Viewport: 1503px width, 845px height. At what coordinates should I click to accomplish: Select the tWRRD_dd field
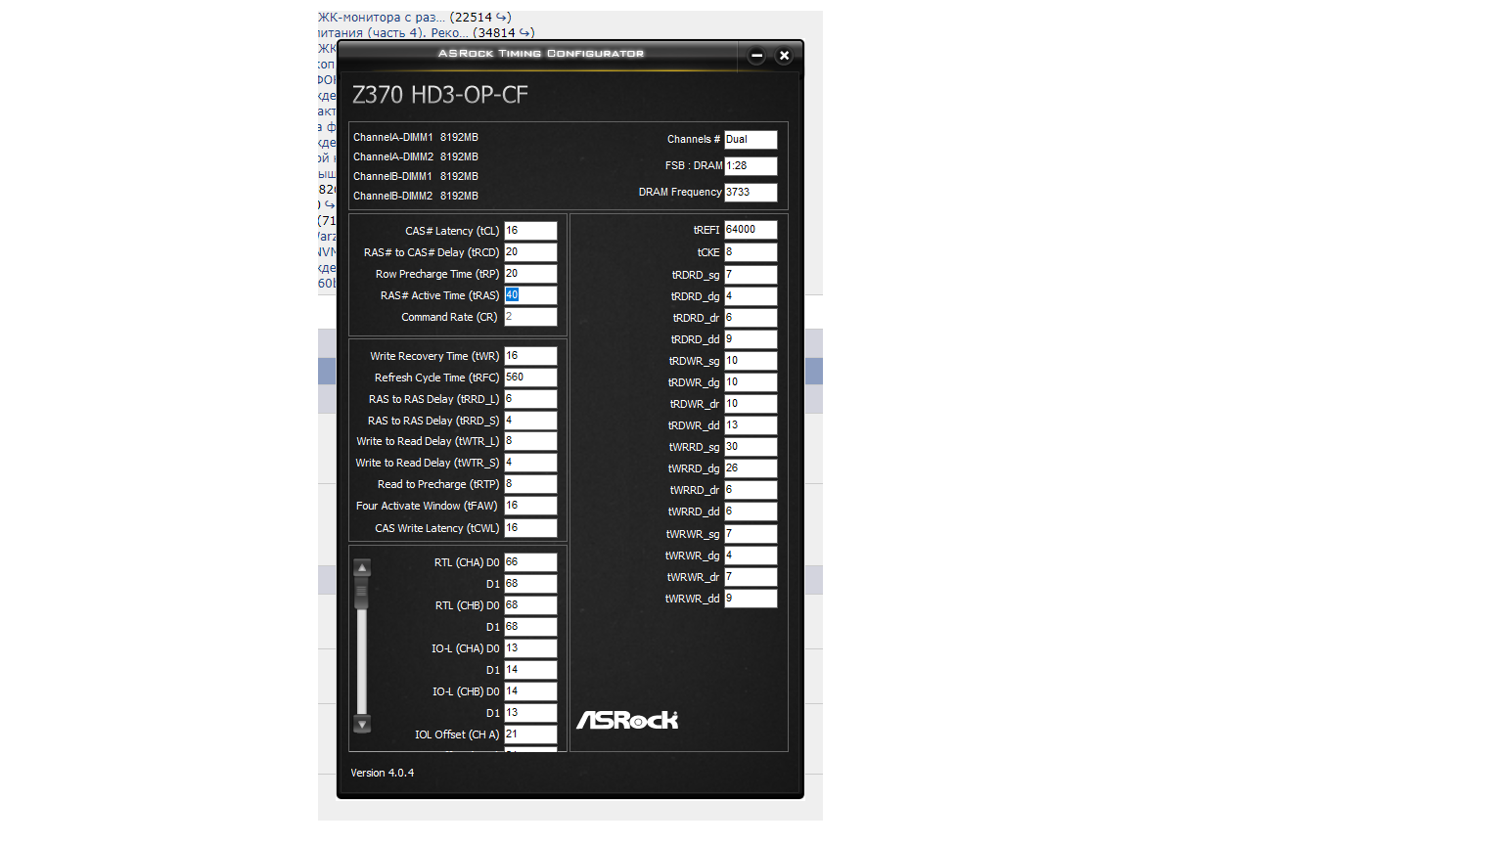coord(751,511)
